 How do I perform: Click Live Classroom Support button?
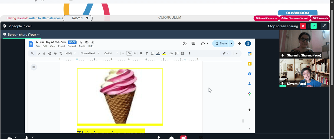tap(295, 18)
